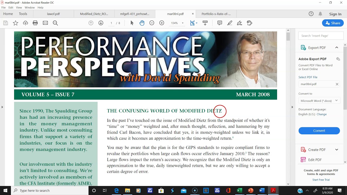Activate the Hand pan tool

point(142,23)
